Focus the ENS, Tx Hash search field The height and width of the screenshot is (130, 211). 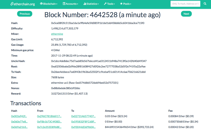pos(185,4)
